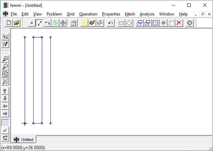The image size is (213, 151).
Task: Pan view right with the right arrow
Action: pyautogui.click(x=5, y=114)
